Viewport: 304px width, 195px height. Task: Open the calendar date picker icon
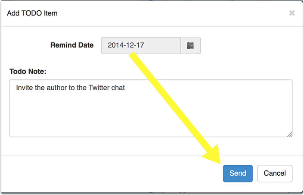190,46
